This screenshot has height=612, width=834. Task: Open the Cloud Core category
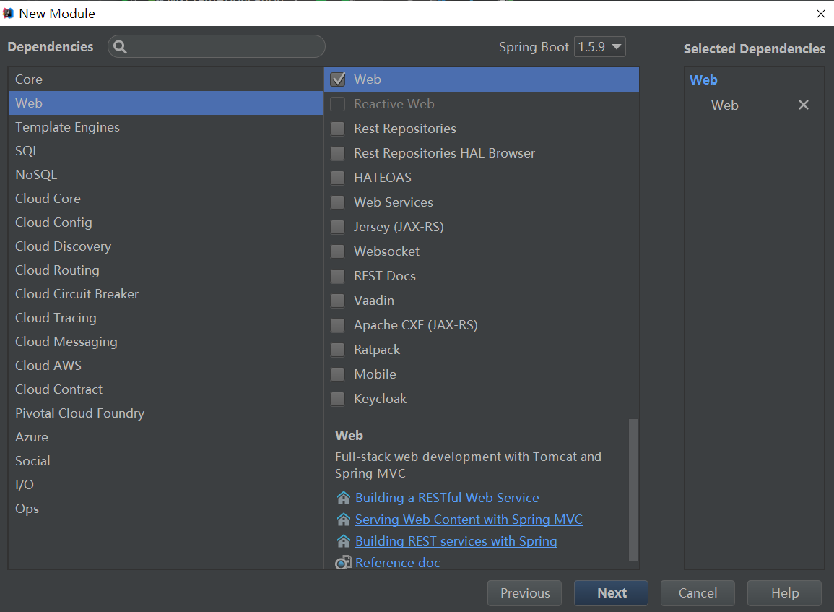click(x=166, y=199)
